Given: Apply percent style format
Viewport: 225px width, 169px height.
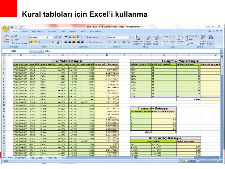Looking at the screenshot, I should [x=115, y=42].
